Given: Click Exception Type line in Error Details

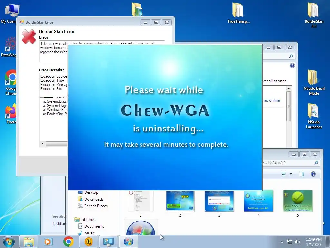Looking at the screenshot, I should coord(52,80).
